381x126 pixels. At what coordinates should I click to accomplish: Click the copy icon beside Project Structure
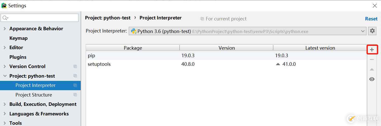(75, 95)
